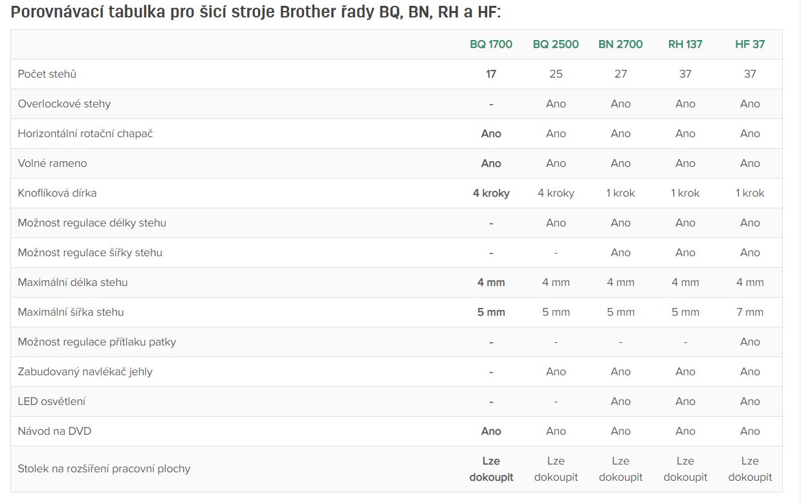This screenshot has height=504, width=801.
Task: Click the 'Počet stehů' row label
Action: [47, 74]
